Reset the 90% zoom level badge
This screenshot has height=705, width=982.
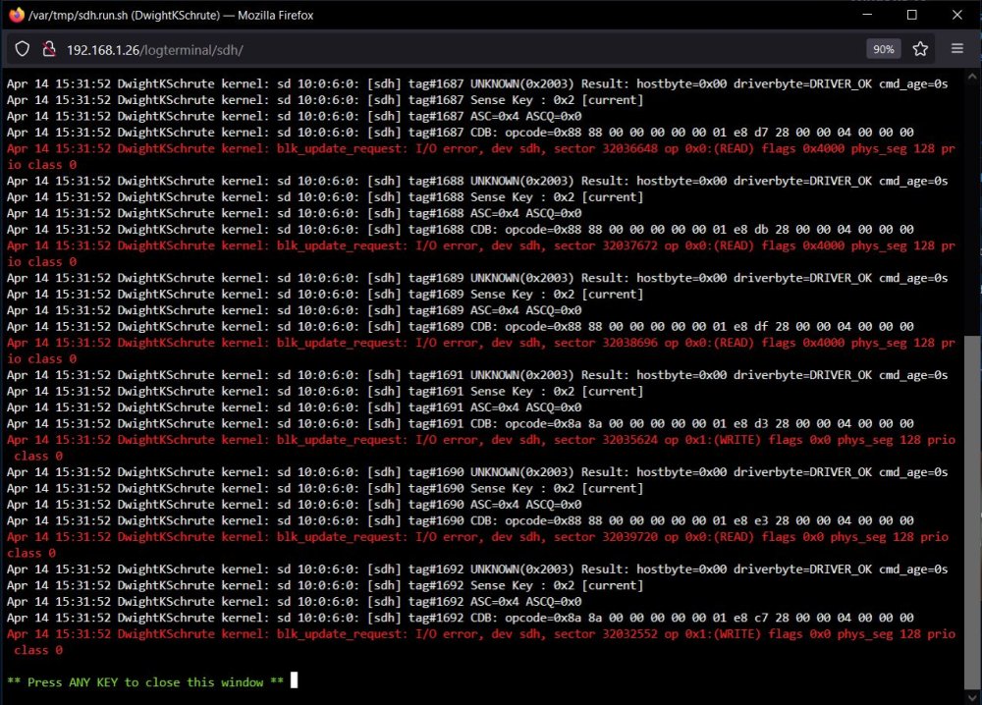884,49
